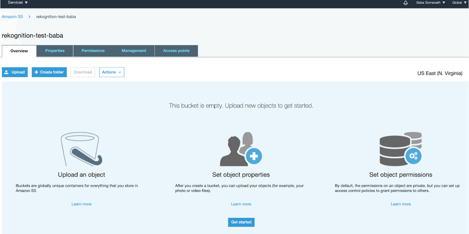This screenshot has width=469, height=234.
Task: Go to Amazon S3 breadcrumb link
Action: (x=12, y=17)
